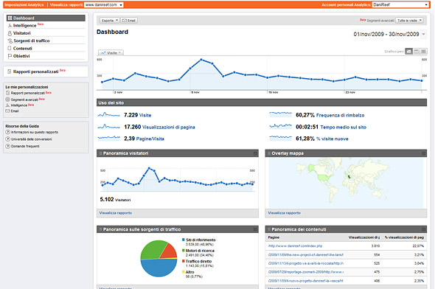This screenshot has width=435, height=289.
Task: Open the Visite graph metric tab
Action: (111, 52)
